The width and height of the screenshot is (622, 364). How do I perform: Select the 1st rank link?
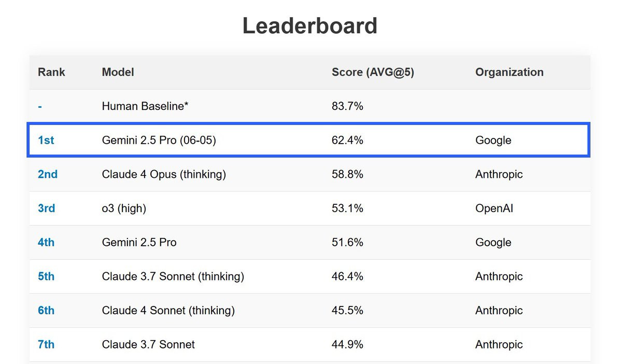pos(46,140)
